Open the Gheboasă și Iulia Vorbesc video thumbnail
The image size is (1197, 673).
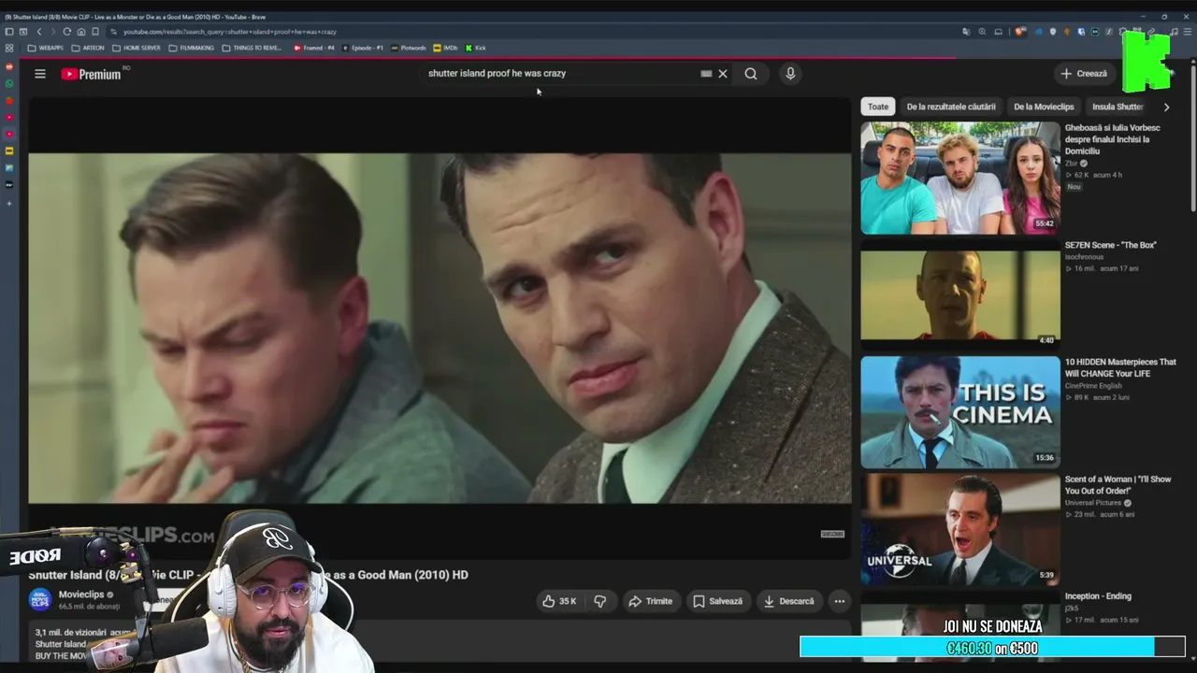(x=960, y=178)
